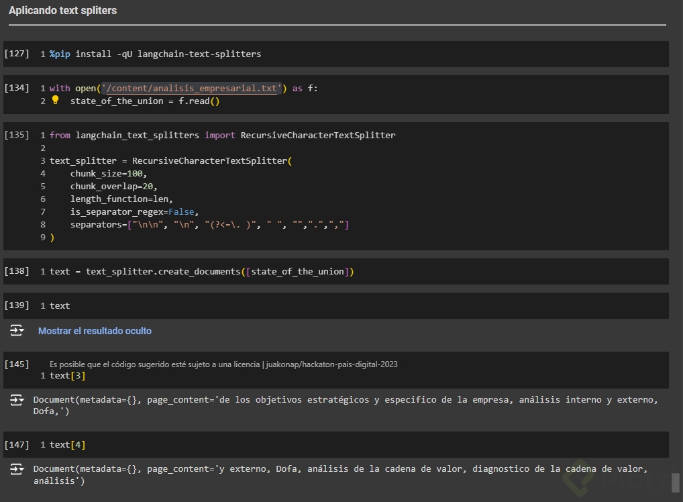Click into the text[3] code line

[67, 376]
